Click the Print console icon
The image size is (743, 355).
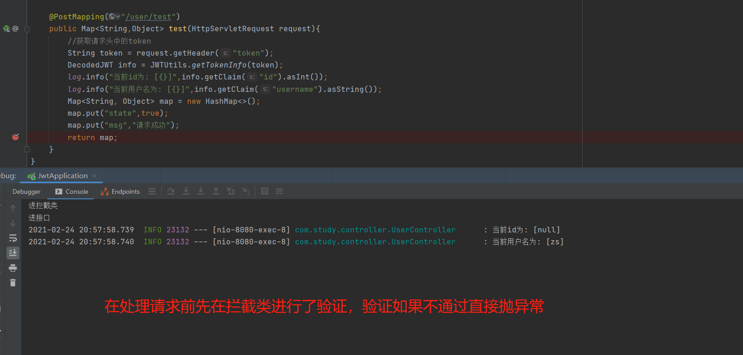point(13,268)
